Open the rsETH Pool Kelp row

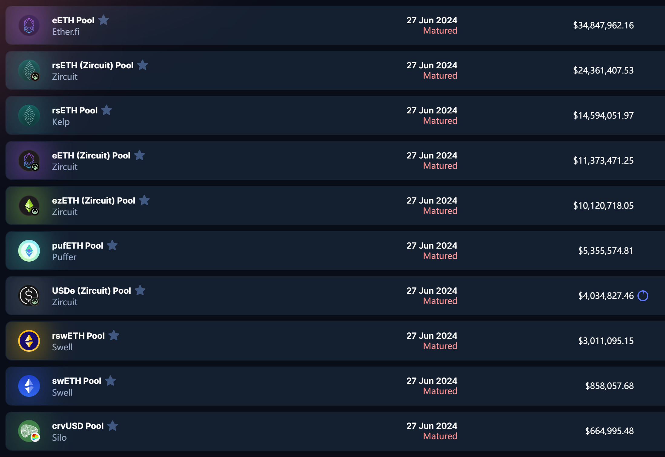coord(75,110)
